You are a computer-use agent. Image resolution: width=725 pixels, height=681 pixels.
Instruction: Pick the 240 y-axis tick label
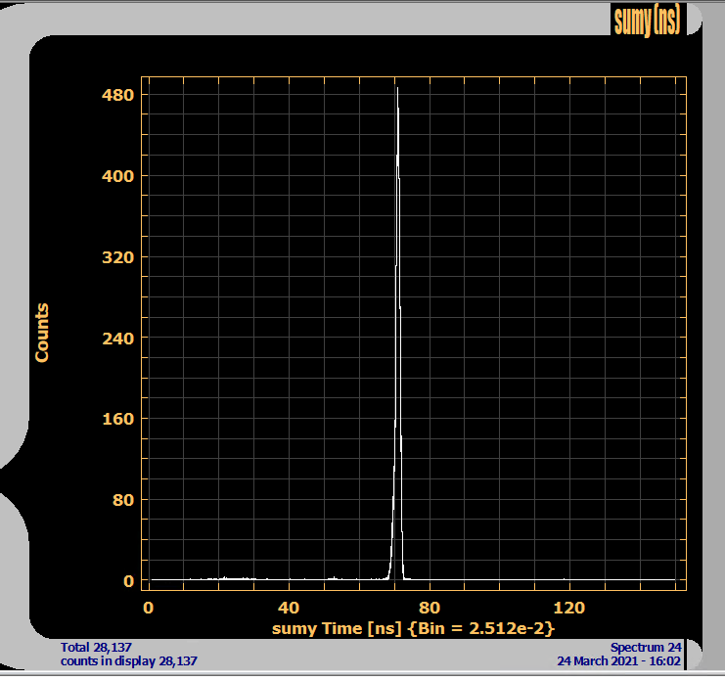119,339
